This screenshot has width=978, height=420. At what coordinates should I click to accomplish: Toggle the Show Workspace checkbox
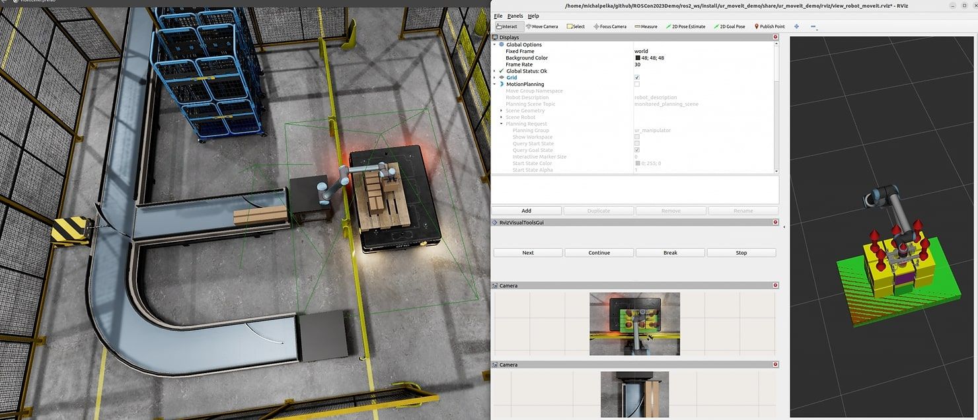[637, 137]
